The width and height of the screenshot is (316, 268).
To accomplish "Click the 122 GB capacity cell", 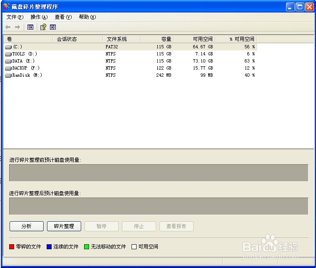I will pyautogui.click(x=164, y=68).
